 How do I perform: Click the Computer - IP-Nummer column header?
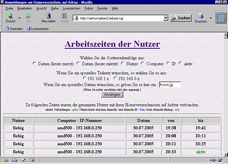click(x=79, y=121)
